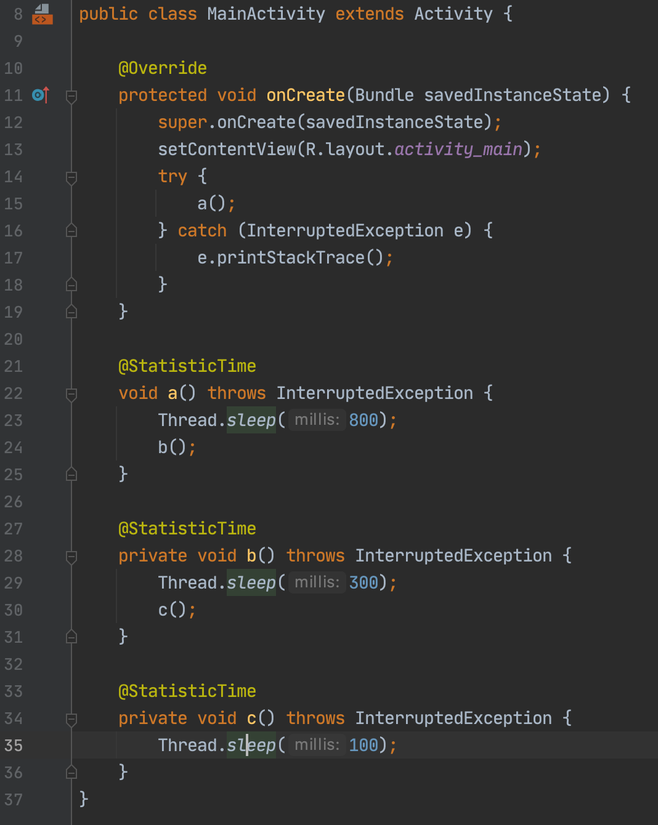
Task: Click method name c in declaration line 34
Action: pos(251,718)
